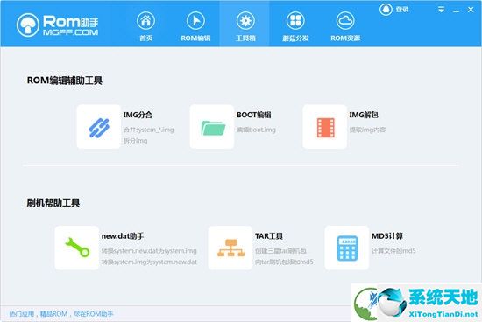Open the BOOT编辑 folder icon
Viewport: 482px width, 322px height.
pos(212,127)
